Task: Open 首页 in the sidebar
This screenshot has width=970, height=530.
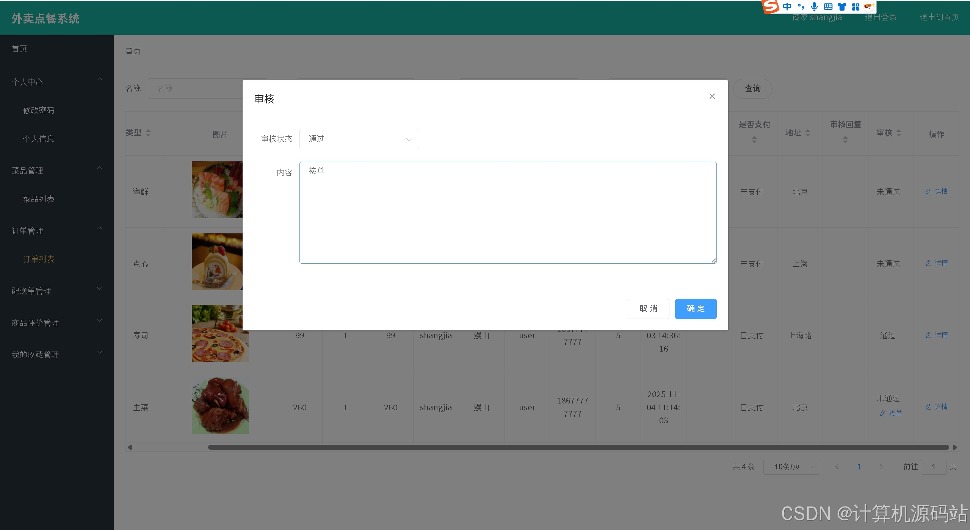Action: [19, 49]
